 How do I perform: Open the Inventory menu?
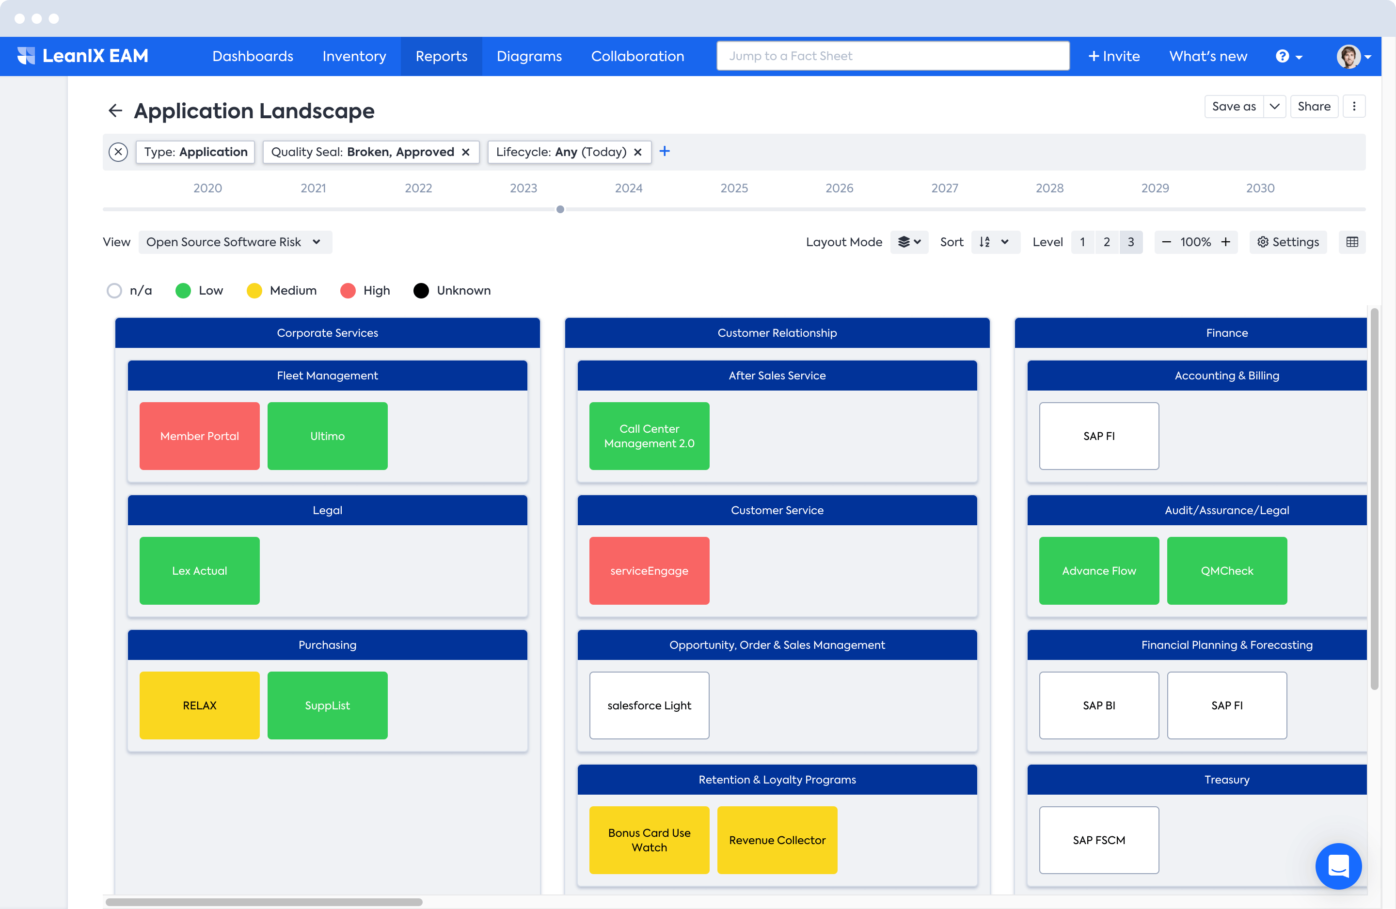(x=354, y=56)
